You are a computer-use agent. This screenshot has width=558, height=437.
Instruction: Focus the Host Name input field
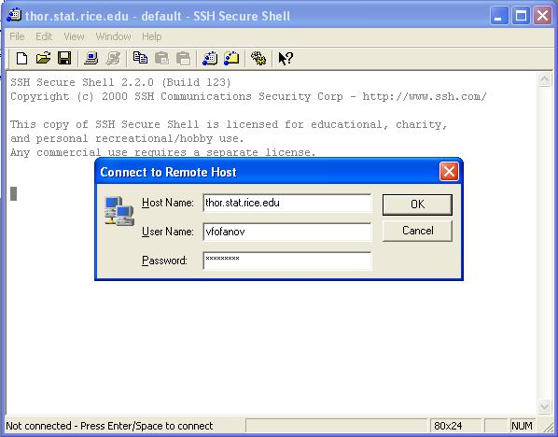point(287,203)
